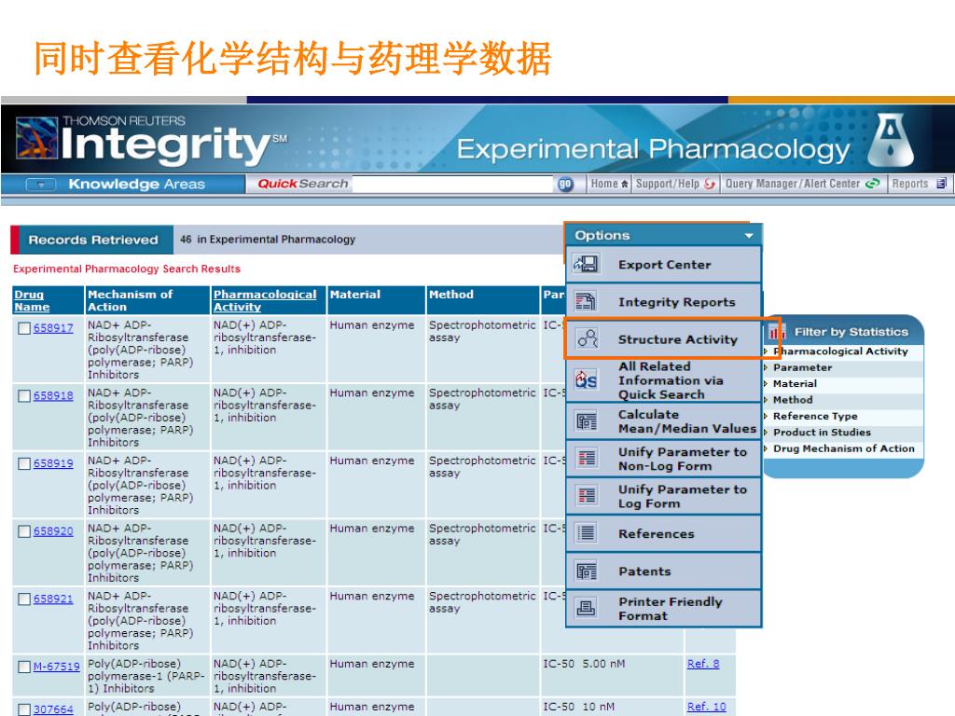Expand the Reference Type statistics filter
The height and width of the screenshot is (716, 955).
pyautogui.click(x=765, y=416)
